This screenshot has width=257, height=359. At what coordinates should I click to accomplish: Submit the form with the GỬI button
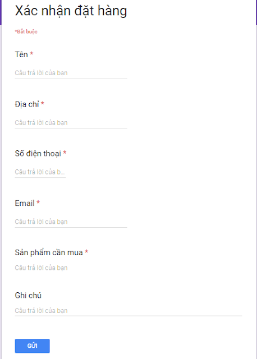(33, 346)
